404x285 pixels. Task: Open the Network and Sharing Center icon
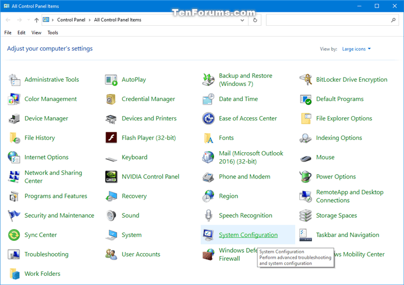(14, 177)
